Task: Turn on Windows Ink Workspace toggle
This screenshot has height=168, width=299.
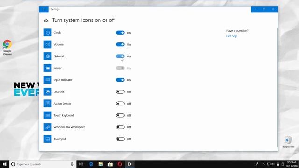Action: click(120, 127)
